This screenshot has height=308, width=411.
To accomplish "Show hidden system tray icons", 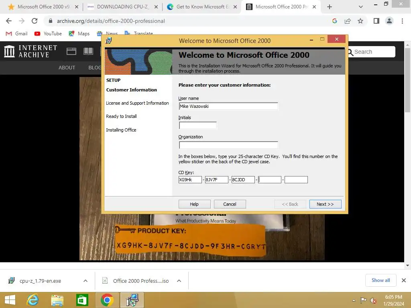I will pos(354,300).
